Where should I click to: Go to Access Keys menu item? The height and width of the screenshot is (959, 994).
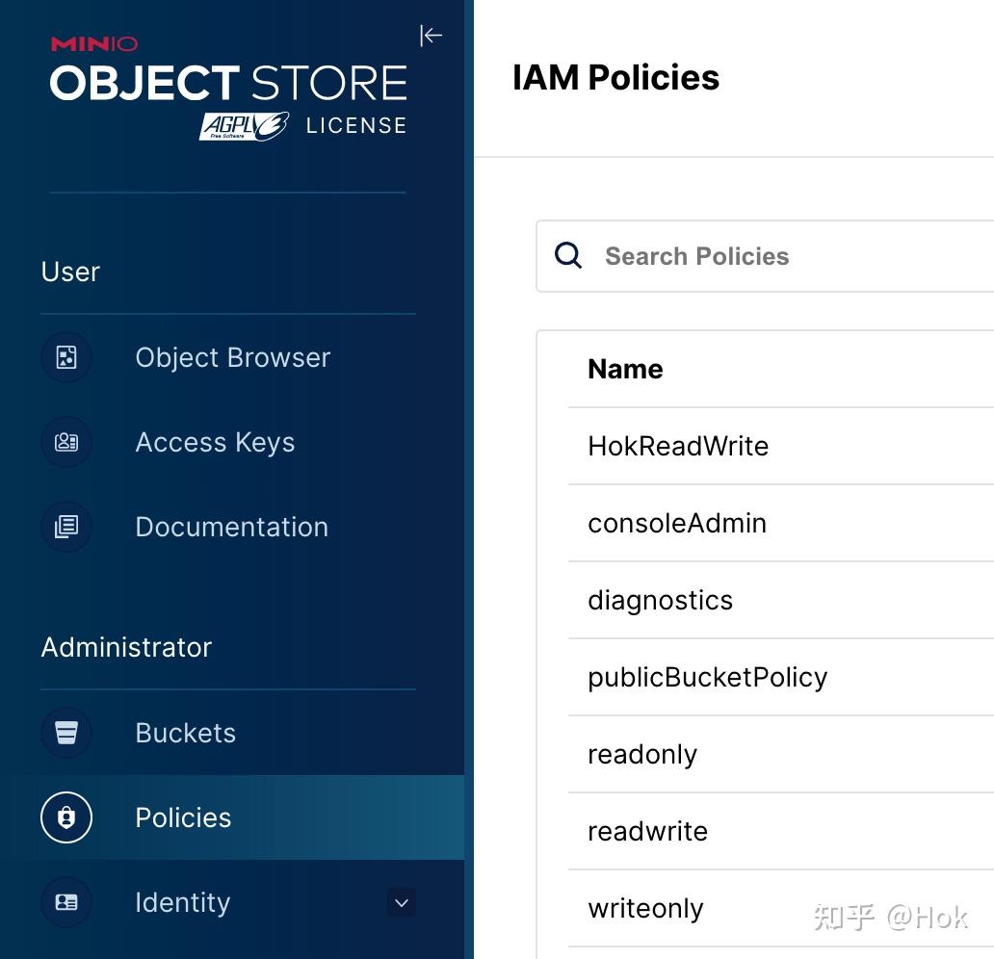point(215,442)
